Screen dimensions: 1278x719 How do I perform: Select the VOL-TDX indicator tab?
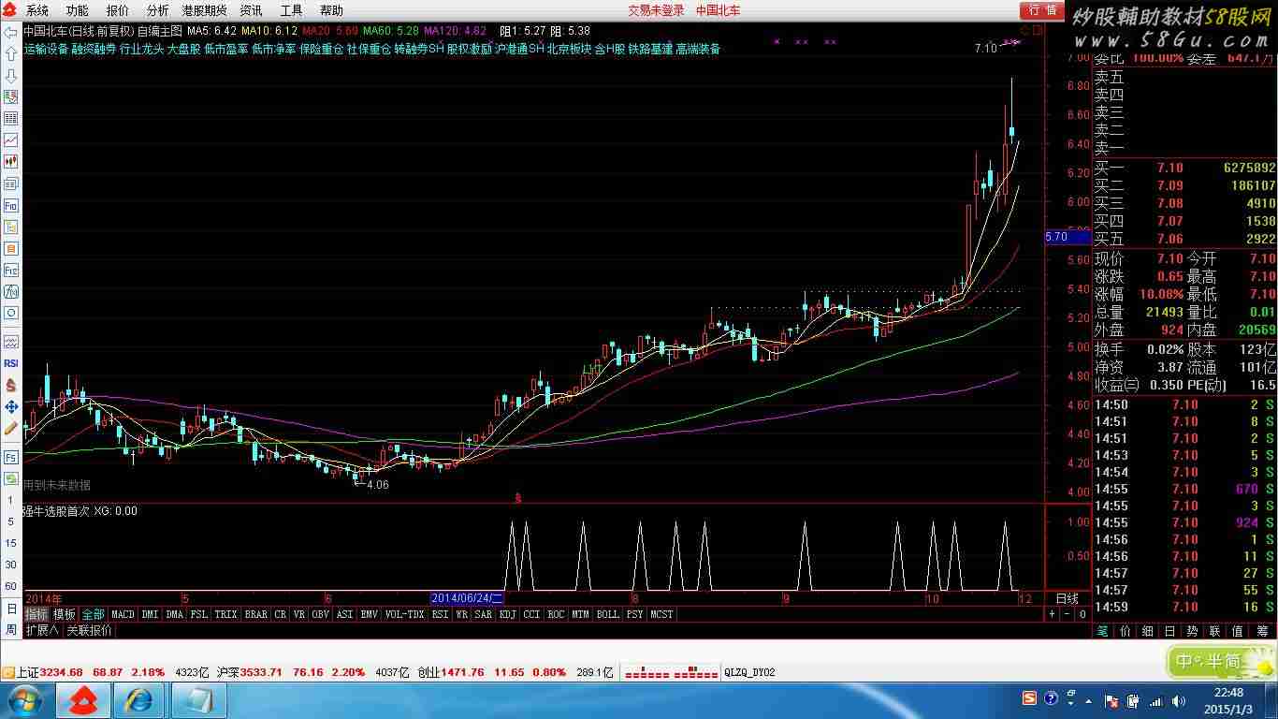coord(404,614)
